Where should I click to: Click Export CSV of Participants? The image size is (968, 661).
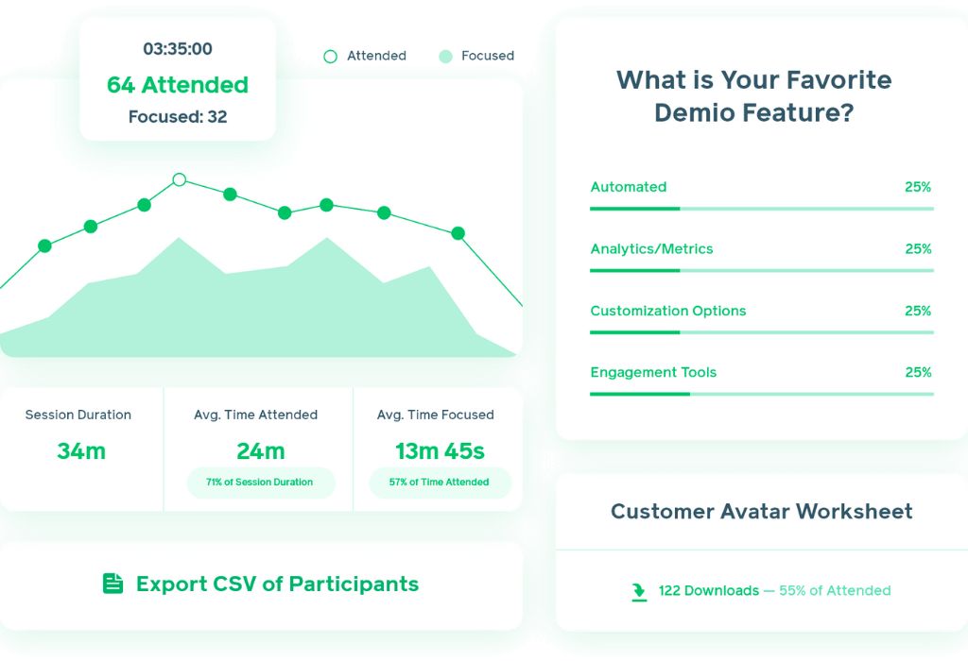(277, 584)
